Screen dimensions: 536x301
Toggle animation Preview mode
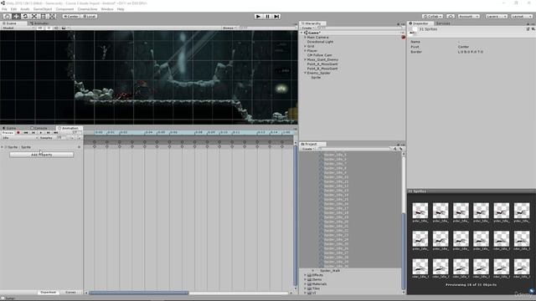pos(8,133)
